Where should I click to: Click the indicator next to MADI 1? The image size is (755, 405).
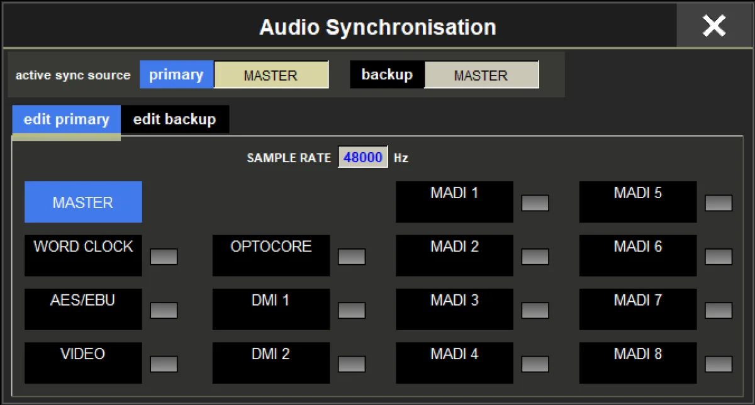pos(535,203)
